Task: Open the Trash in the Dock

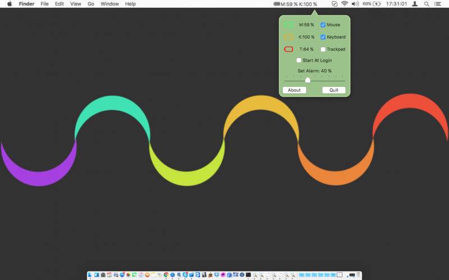Action: pyautogui.click(x=358, y=275)
